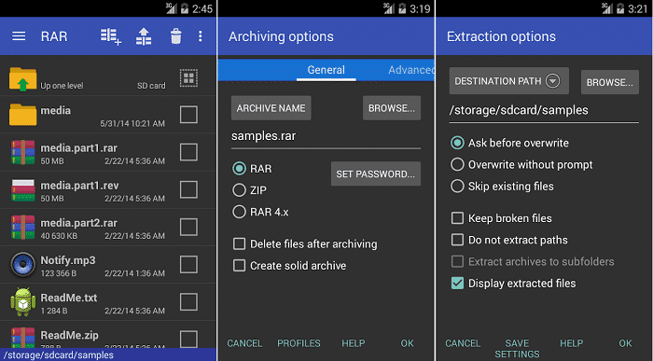The width and height of the screenshot is (653, 361).
Task: Enable Delete files after archiving
Action: pyautogui.click(x=239, y=243)
